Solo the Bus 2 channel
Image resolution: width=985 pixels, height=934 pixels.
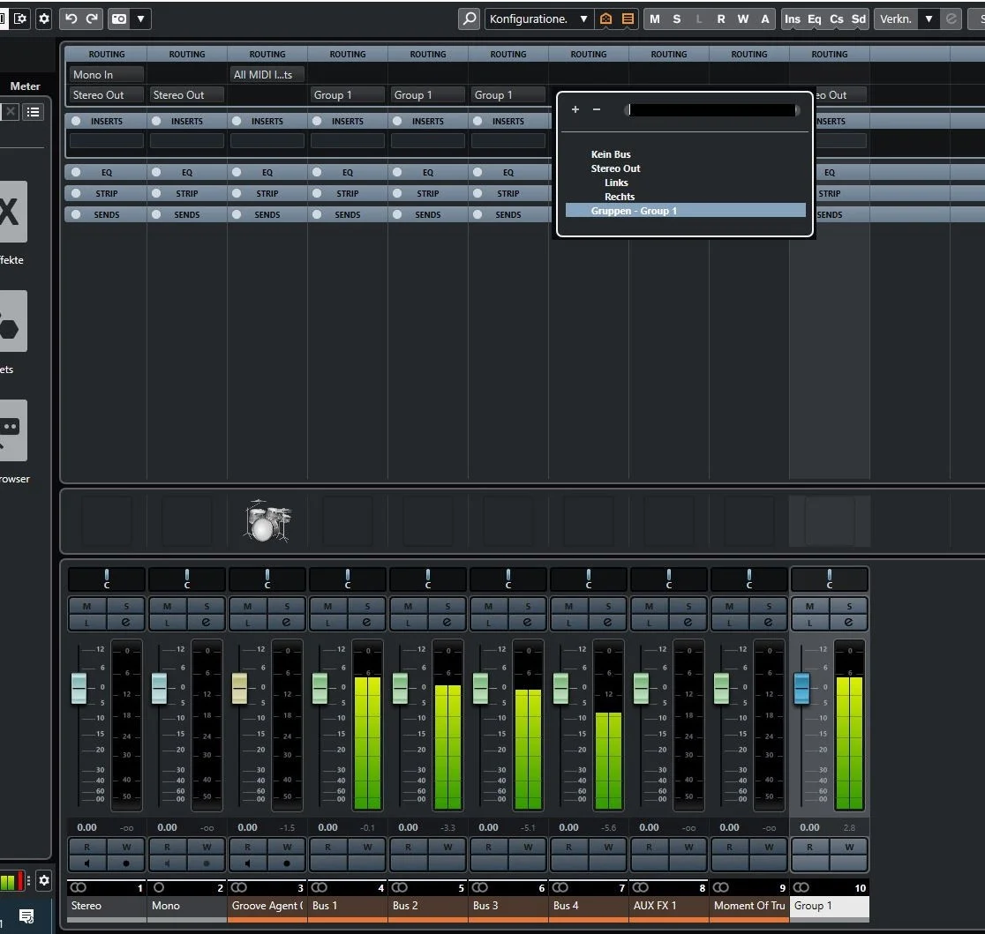coord(447,606)
